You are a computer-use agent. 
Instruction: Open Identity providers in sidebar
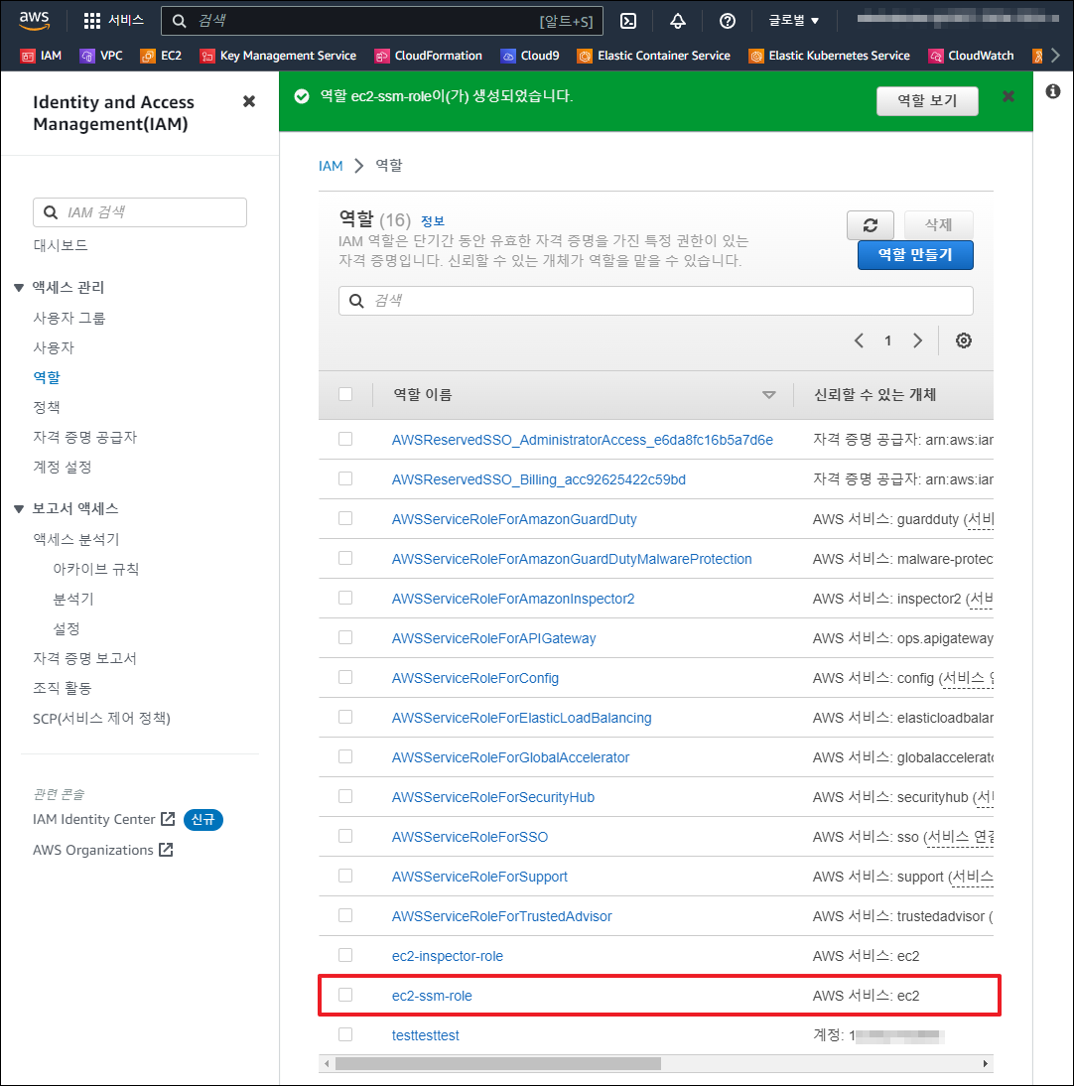[85, 437]
